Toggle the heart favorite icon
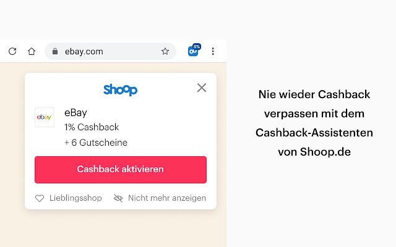This screenshot has height=247, width=396. [x=40, y=198]
